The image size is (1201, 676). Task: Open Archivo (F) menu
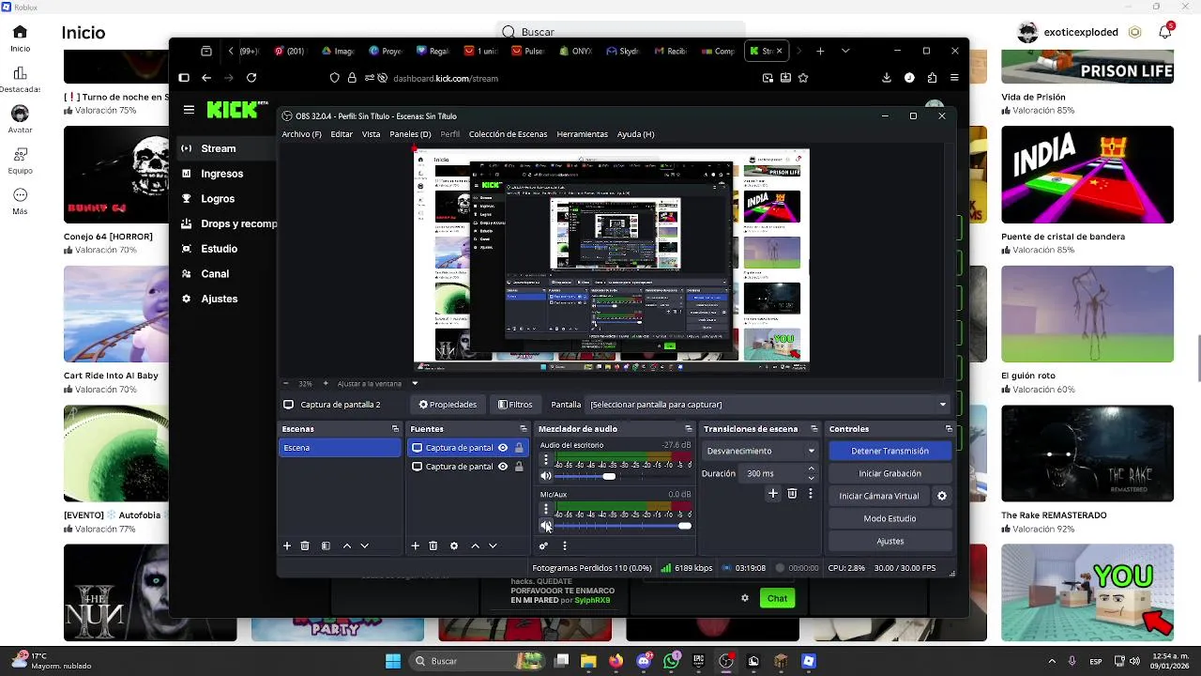301,134
